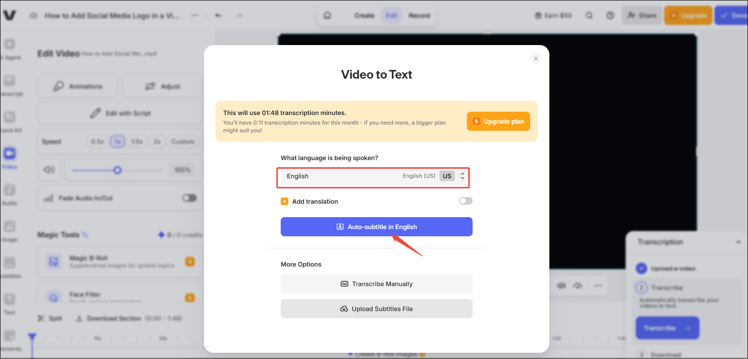
Task: Open the Elements sidebar panel
Action: [x=10, y=340]
